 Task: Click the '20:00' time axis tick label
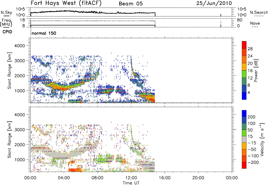[198, 178]
